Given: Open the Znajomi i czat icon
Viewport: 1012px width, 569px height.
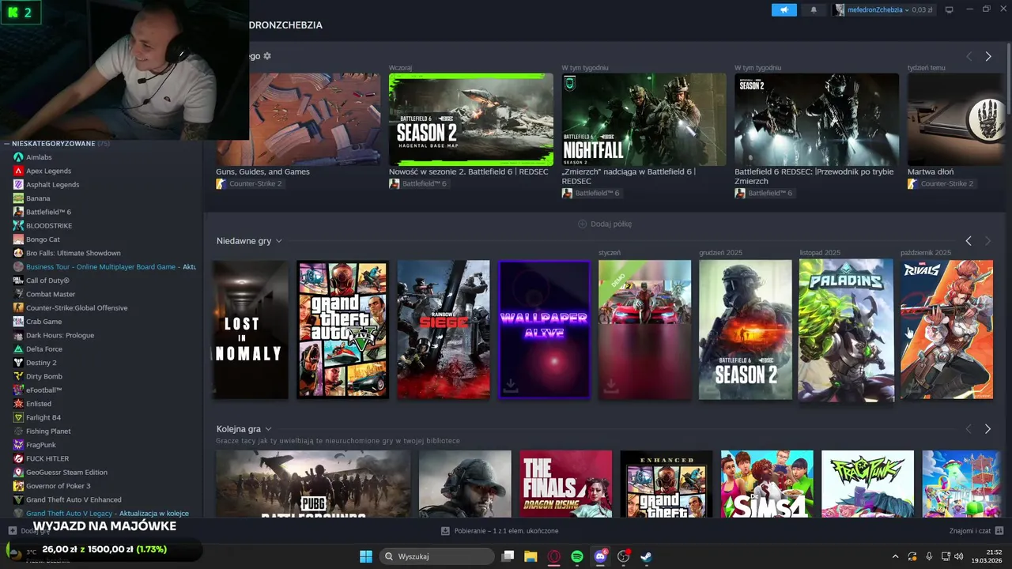Looking at the screenshot, I should [999, 531].
